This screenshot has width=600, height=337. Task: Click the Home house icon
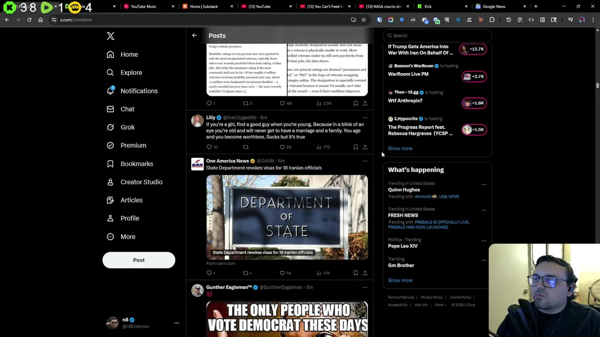[110, 54]
